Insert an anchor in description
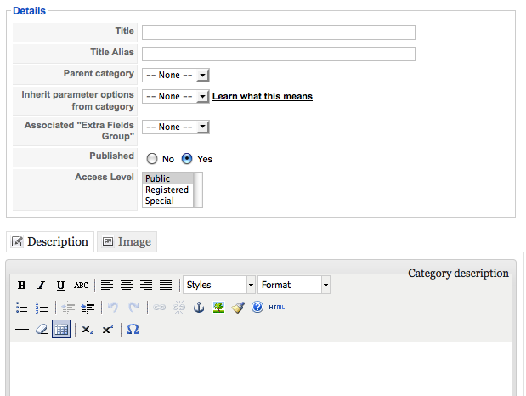This screenshot has width=526, height=396. [199, 307]
